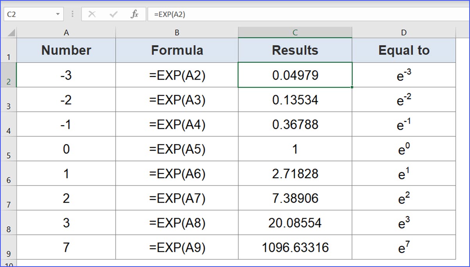Click cell containing 20.08554
470x267 pixels.
click(x=295, y=222)
